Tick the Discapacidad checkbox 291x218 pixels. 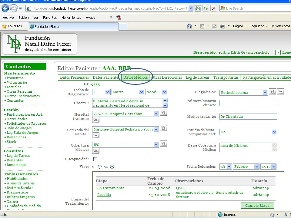point(95,159)
